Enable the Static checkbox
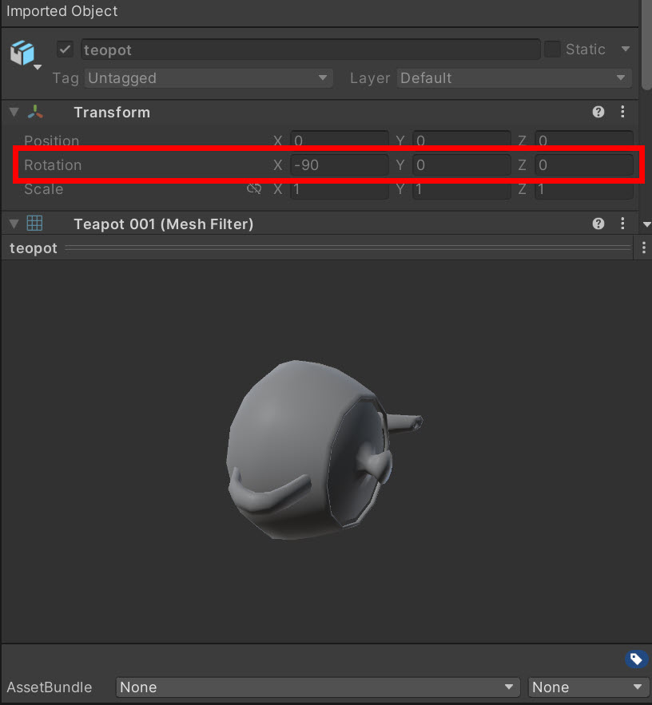652x705 pixels. pos(552,49)
